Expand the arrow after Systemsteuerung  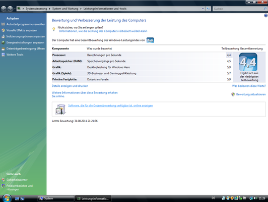pos(49,9)
